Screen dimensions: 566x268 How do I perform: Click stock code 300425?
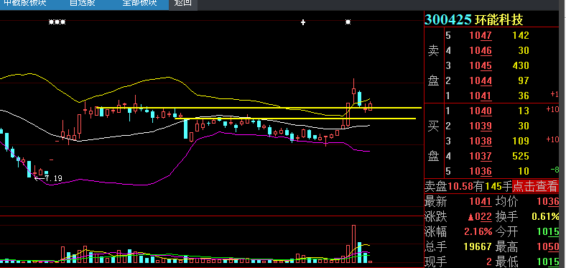(x=448, y=20)
